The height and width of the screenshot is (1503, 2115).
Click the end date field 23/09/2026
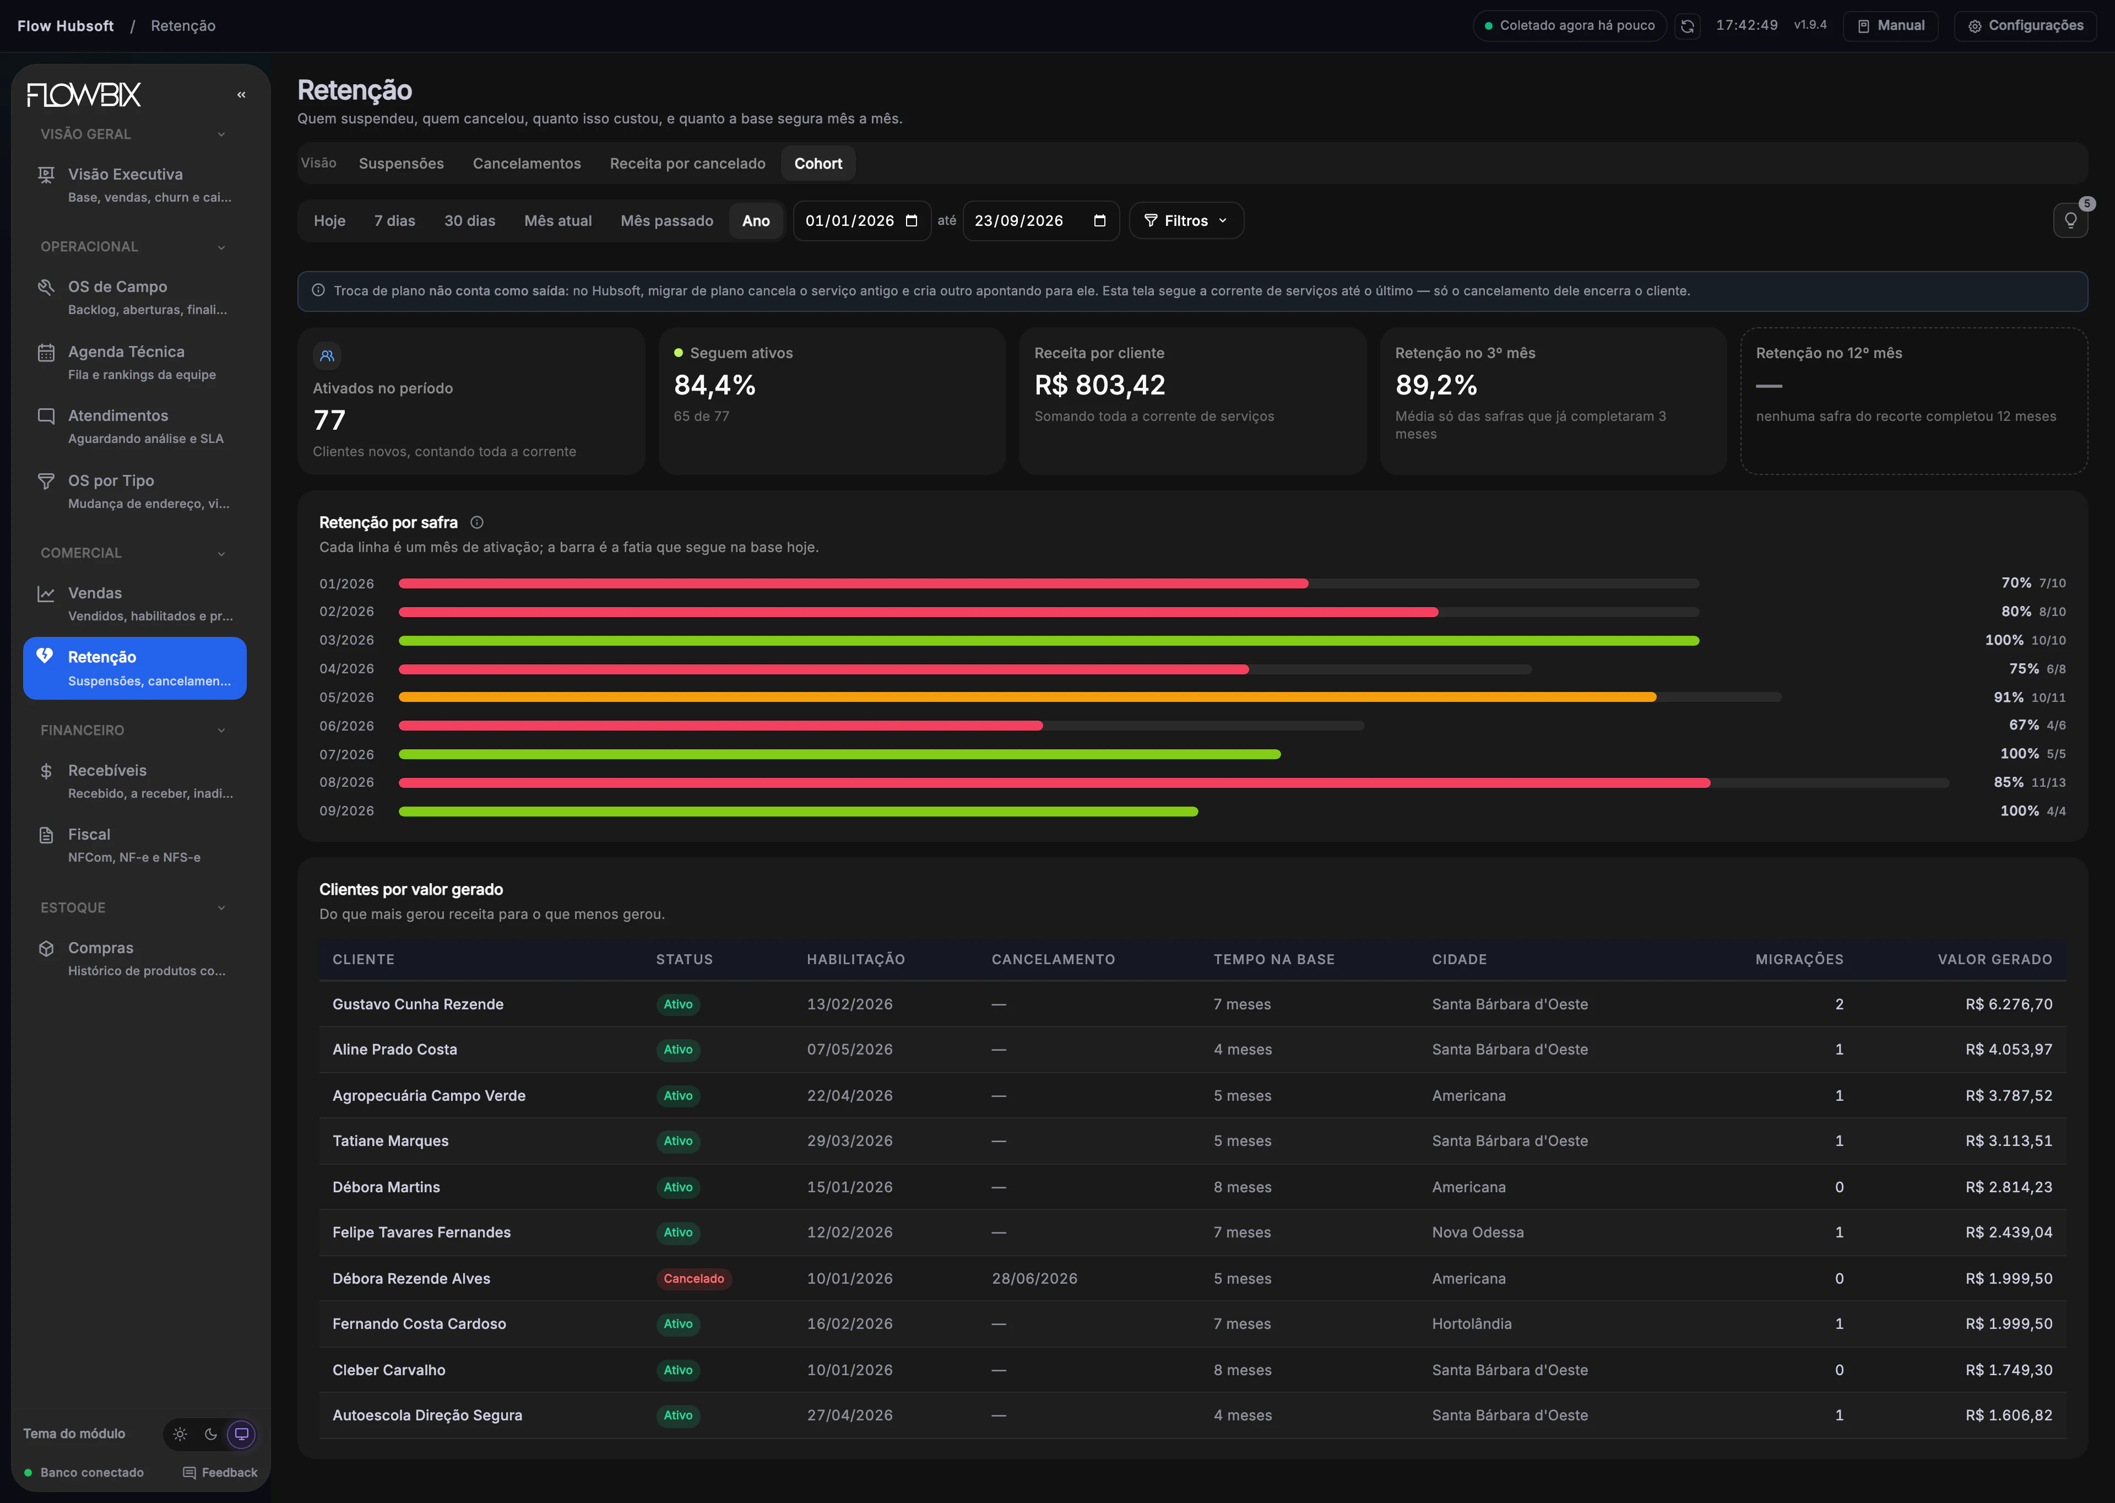coord(1041,220)
